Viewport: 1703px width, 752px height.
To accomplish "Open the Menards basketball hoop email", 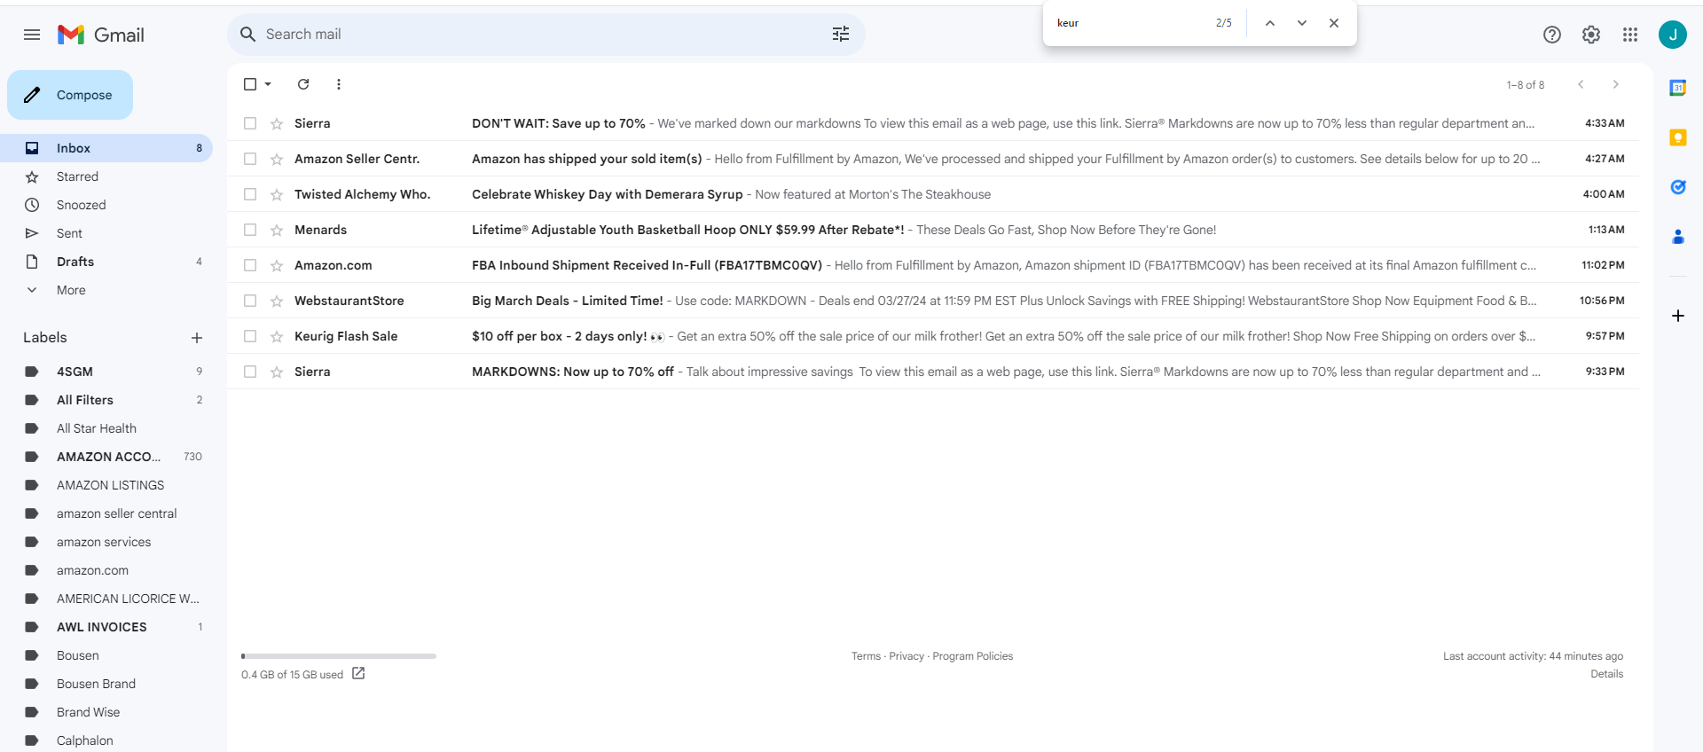I will click(932, 230).
